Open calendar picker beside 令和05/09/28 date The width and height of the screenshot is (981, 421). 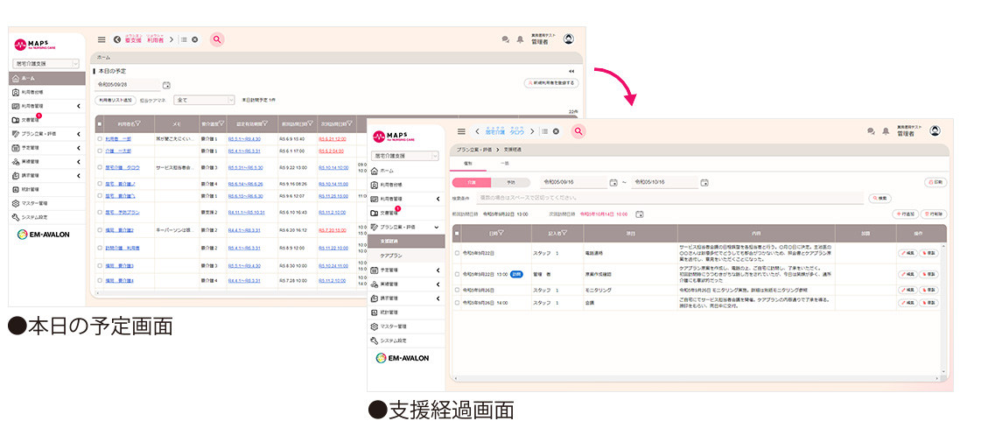[x=166, y=85]
